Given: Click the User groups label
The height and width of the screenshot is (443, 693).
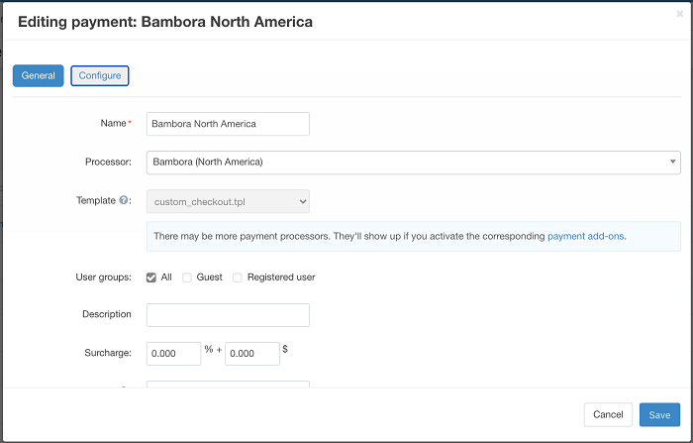Looking at the screenshot, I should pos(103,277).
